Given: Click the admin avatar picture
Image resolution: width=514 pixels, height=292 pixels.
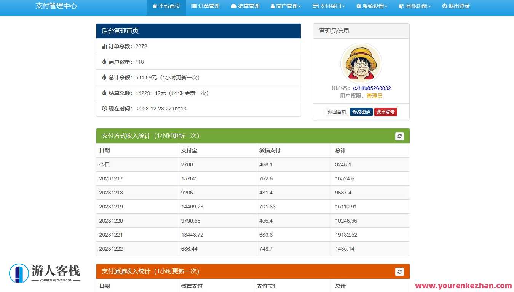Looking at the screenshot, I should coord(361,63).
